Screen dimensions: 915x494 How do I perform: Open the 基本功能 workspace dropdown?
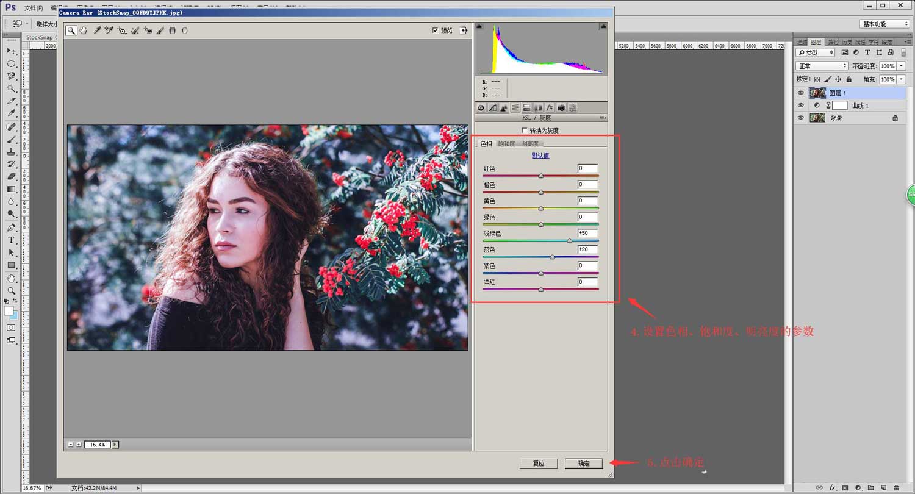click(884, 24)
